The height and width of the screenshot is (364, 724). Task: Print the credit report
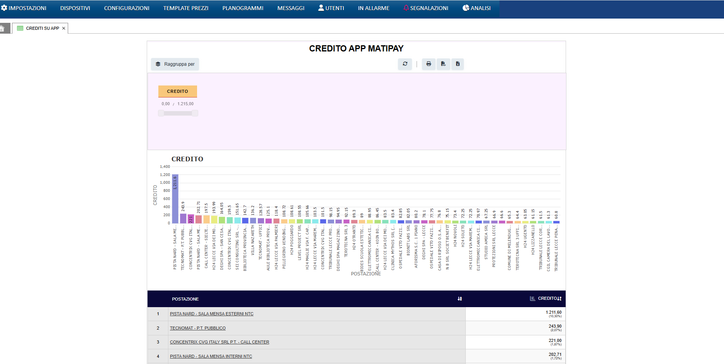click(x=429, y=64)
